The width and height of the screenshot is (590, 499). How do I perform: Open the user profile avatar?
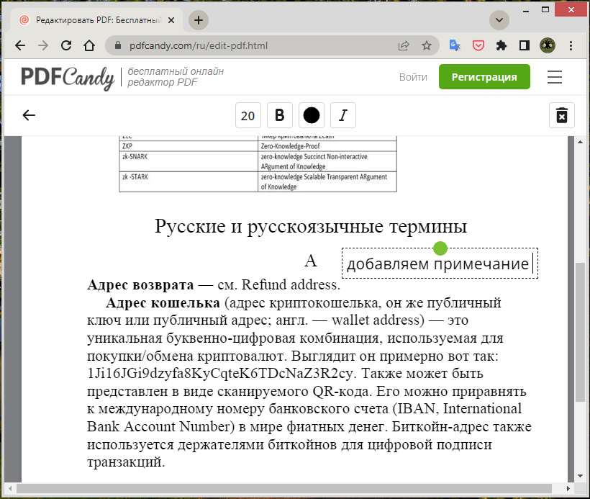(x=548, y=45)
